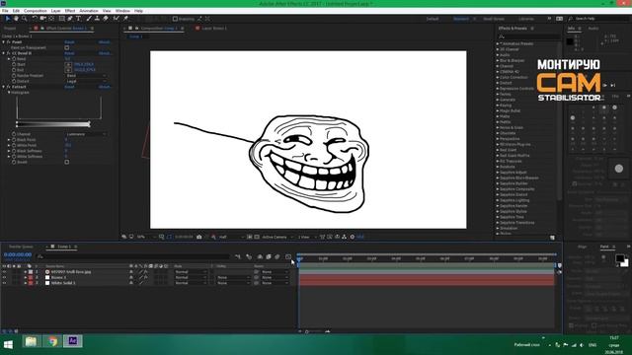The image size is (632, 355).
Task: Select the Rotation tool
Action: (36, 19)
